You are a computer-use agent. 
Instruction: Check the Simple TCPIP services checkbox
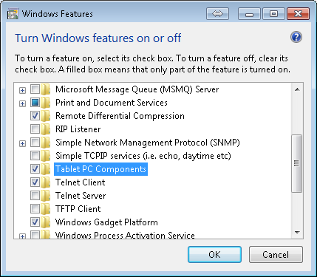[x=35, y=156]
